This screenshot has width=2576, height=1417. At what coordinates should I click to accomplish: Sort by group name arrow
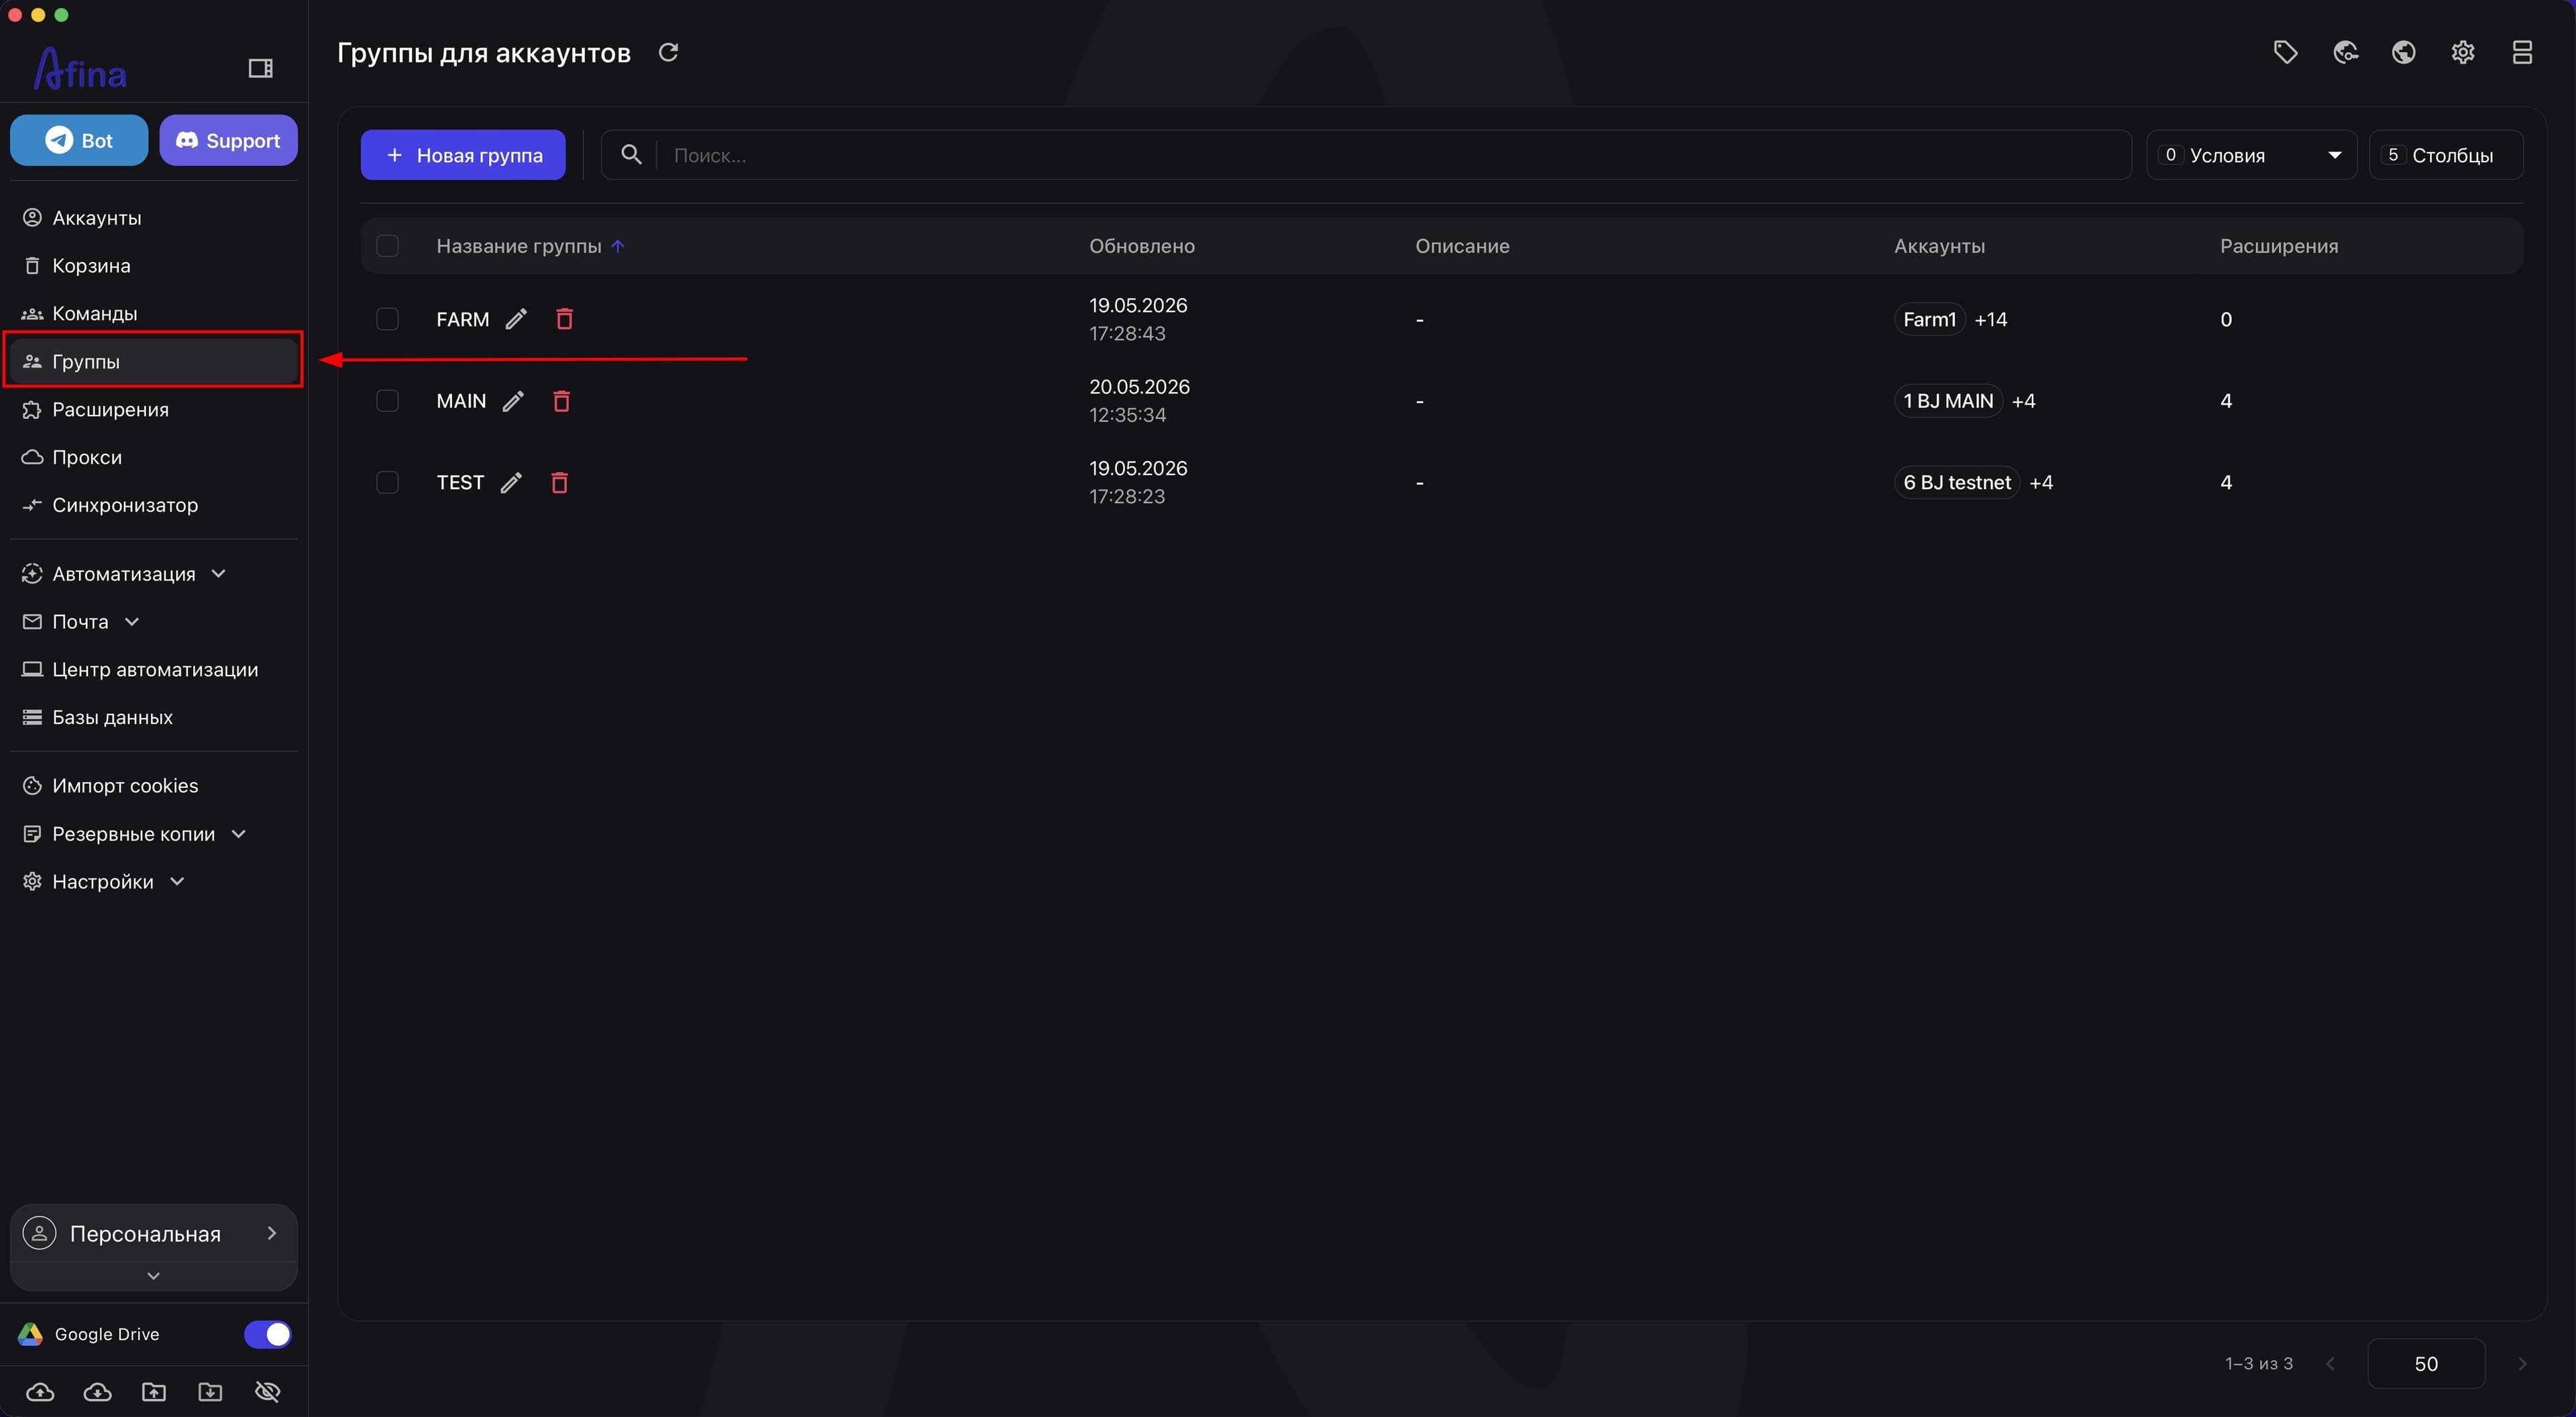tap(618, 246)
